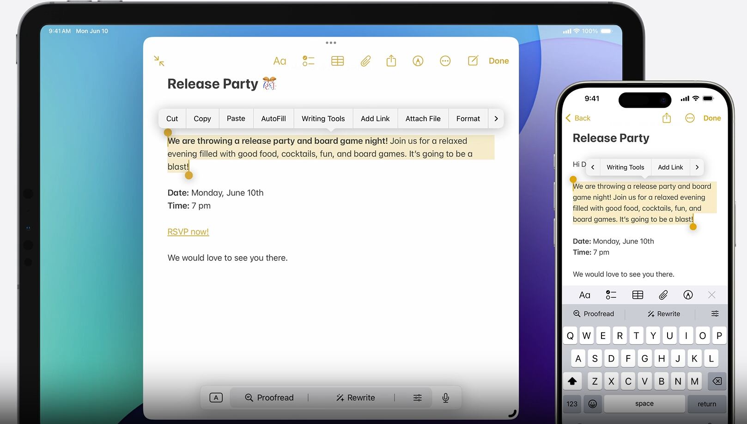
Task: Choose Format from the iPad edit menu
Action: [x=468, y=119]
